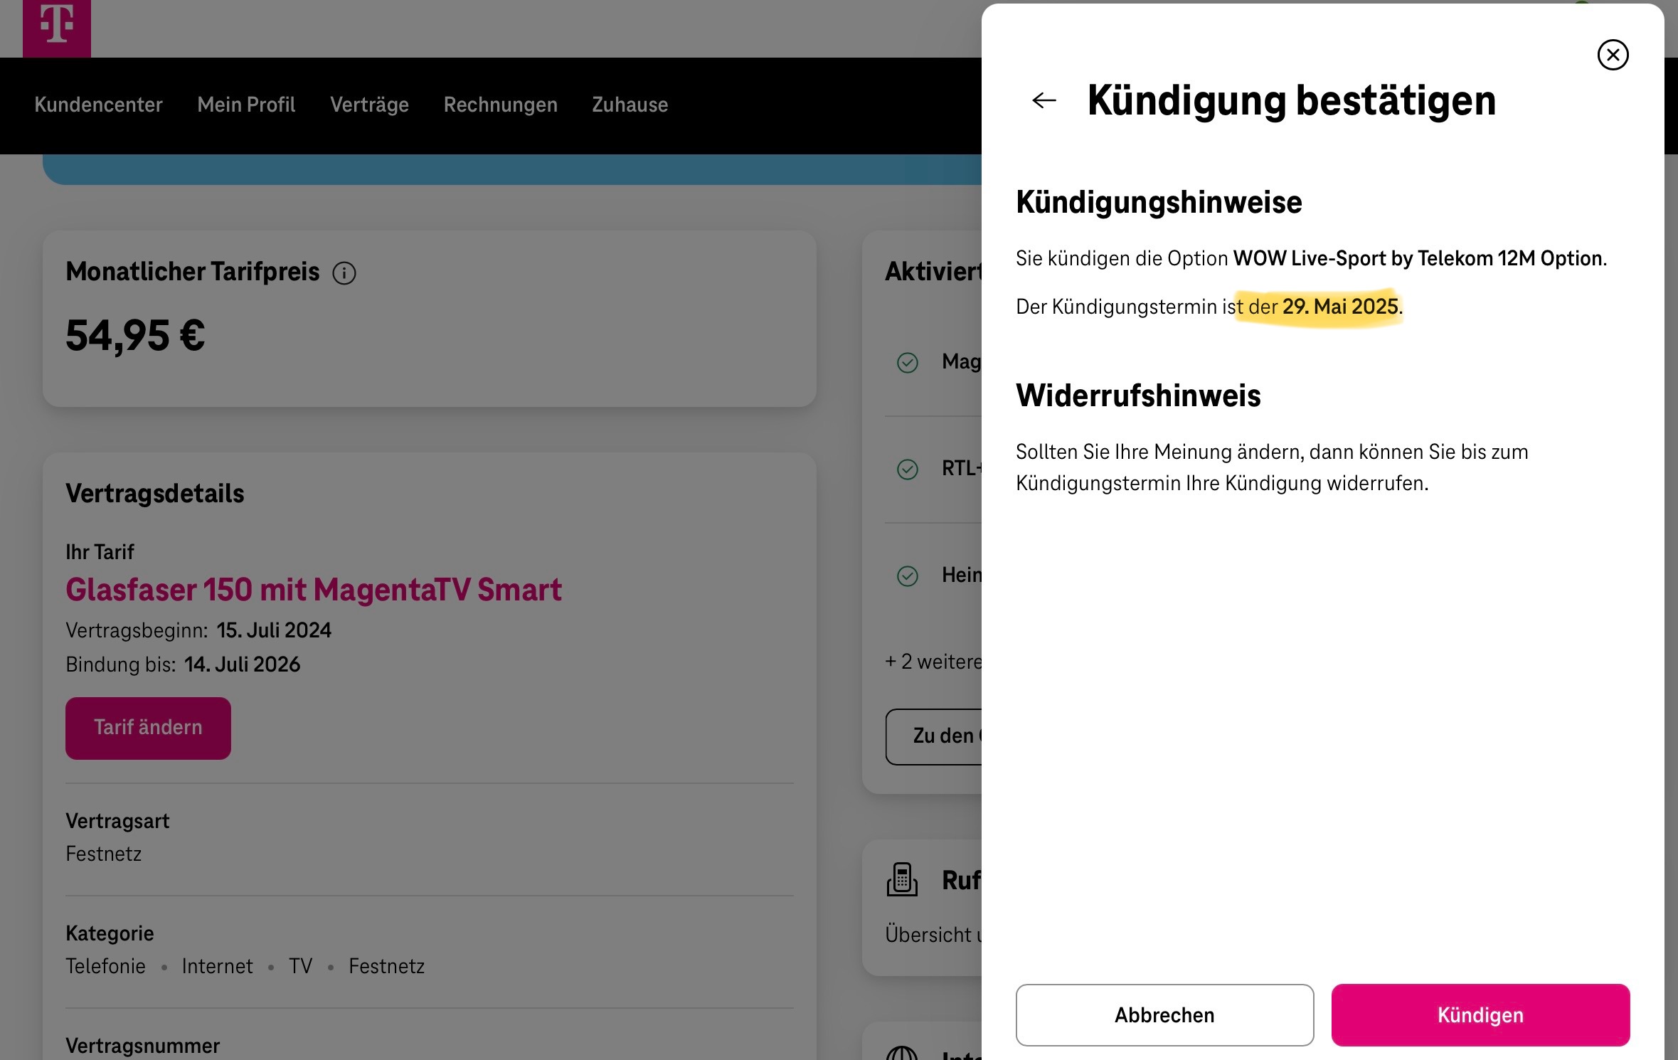1678x1060 pixels.
Task: Close the Kündigung bestätigen dialog
Action: click(x=1613, y=55)
